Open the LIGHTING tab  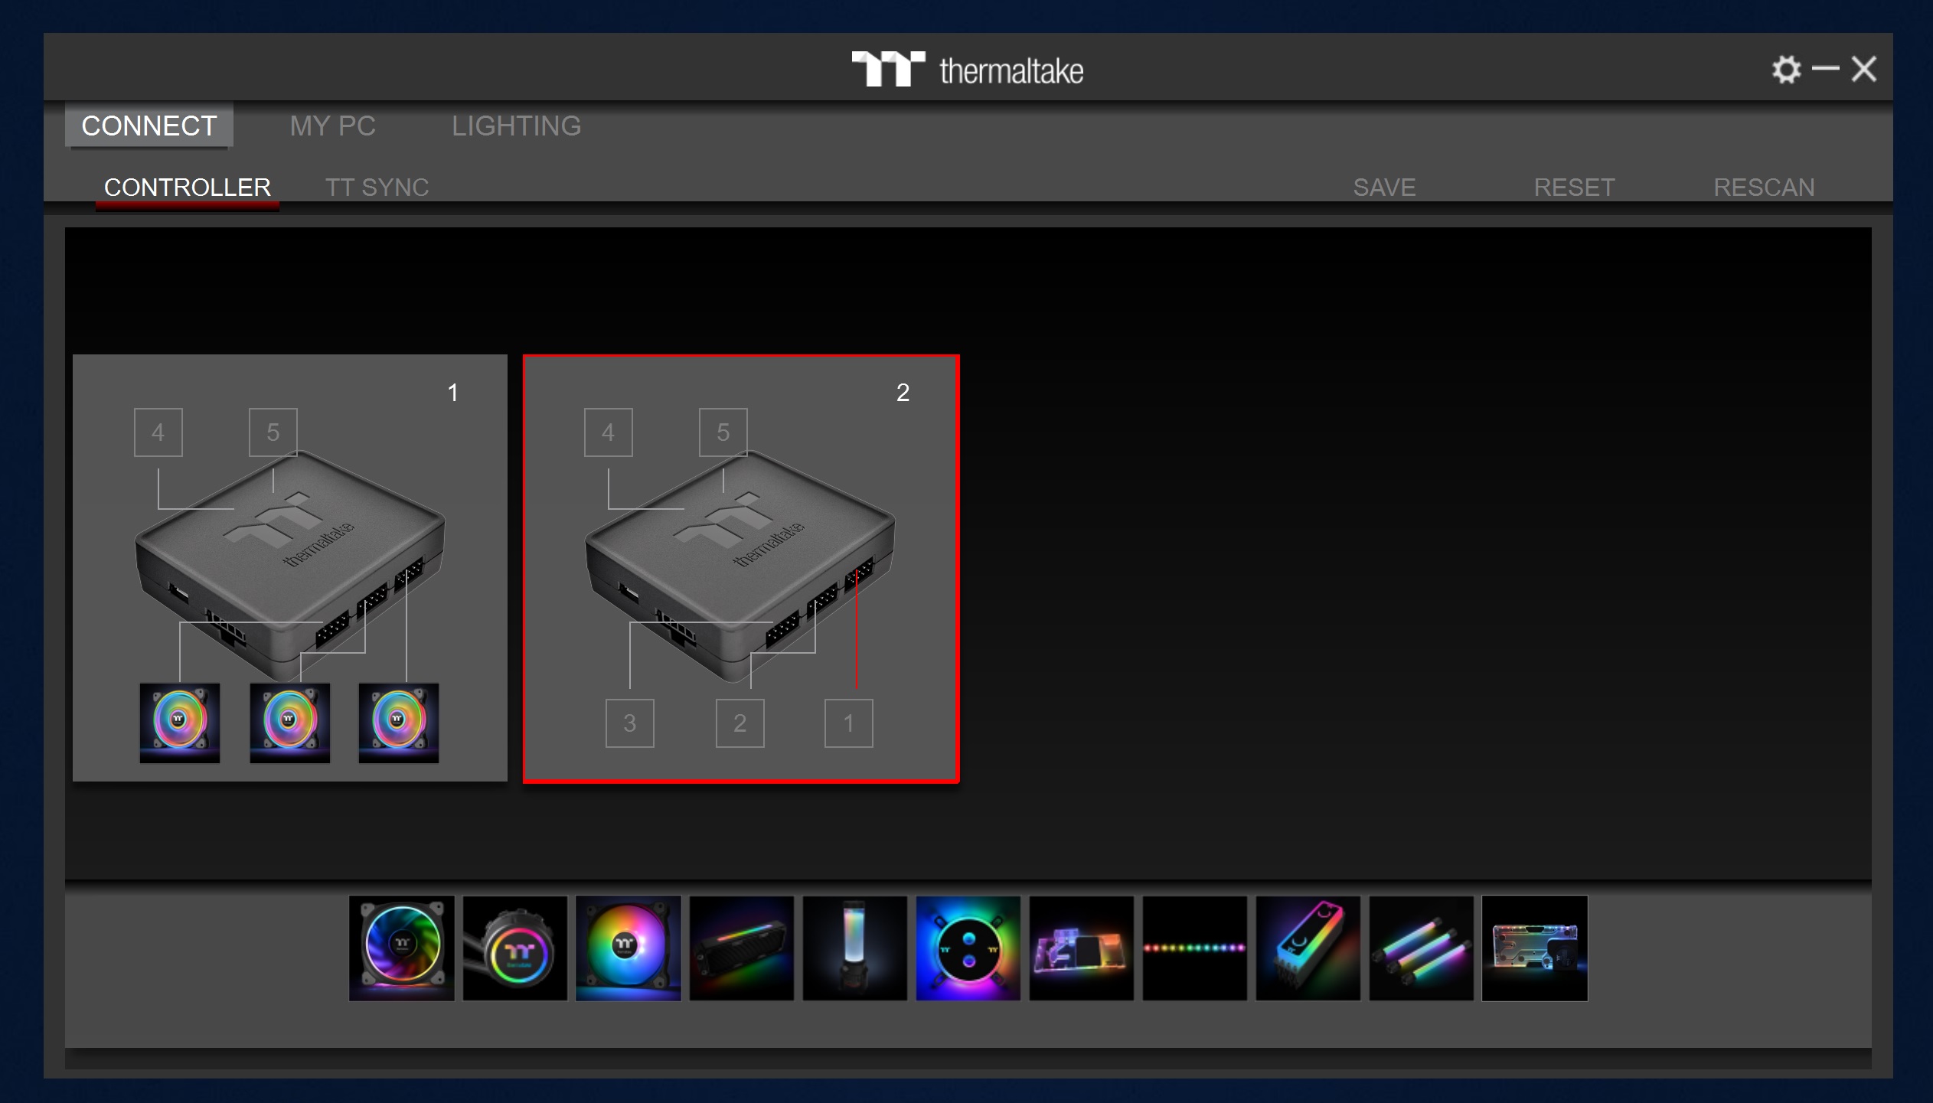coord(516,126)
